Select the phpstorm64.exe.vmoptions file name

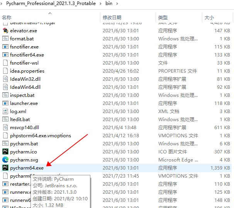pyautogui.click(x=41, y=136)
